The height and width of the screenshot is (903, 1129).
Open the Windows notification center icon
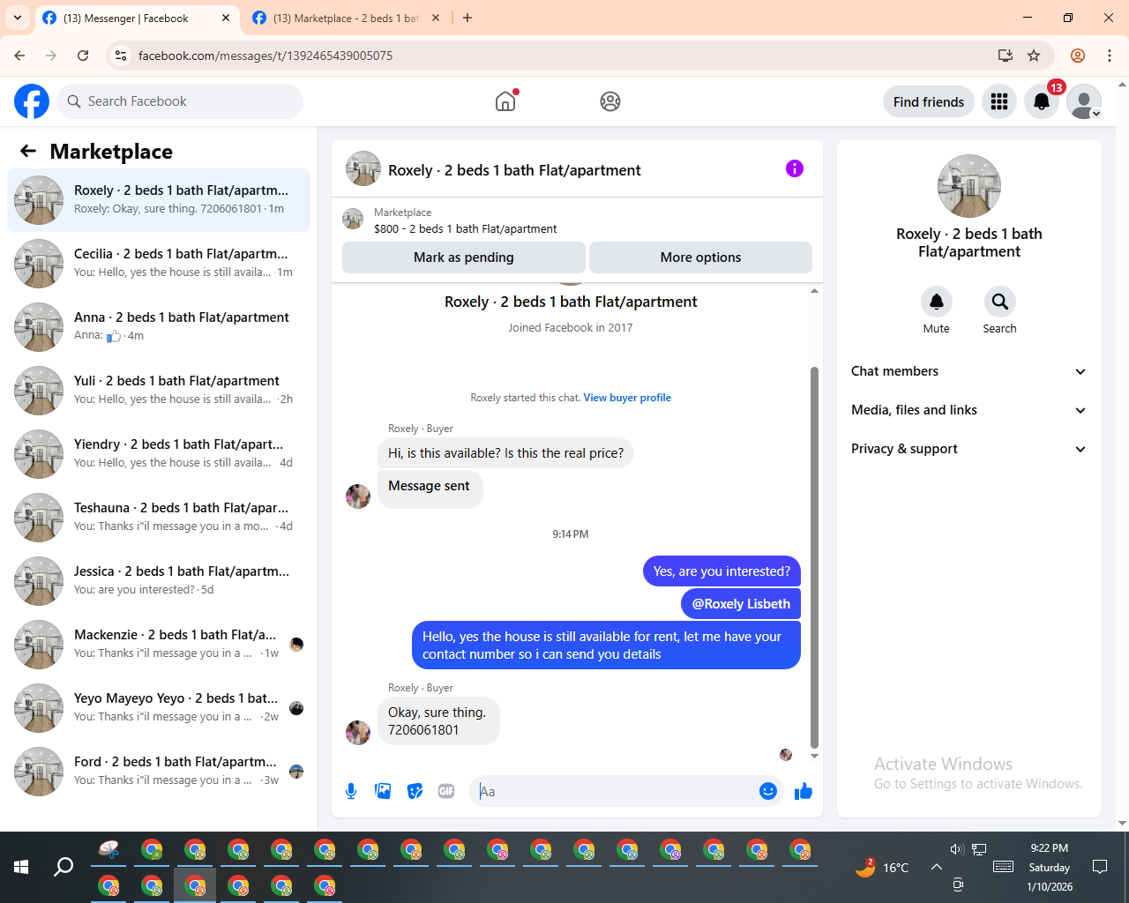tap(1100, 867)
